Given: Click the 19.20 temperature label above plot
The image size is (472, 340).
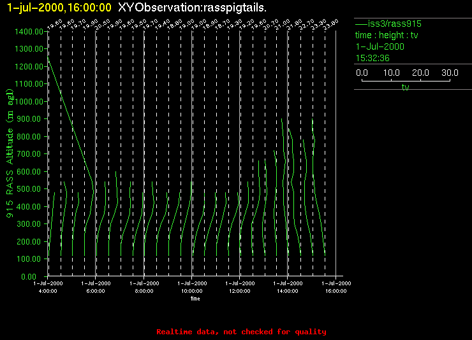Looking at the screenshot, I should pyautogui.click(x=247, y=25).
